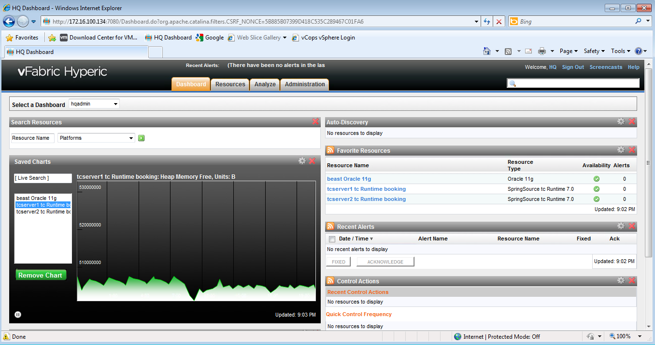
Task: Open the Favorites star button
Action: pos(22,38)
